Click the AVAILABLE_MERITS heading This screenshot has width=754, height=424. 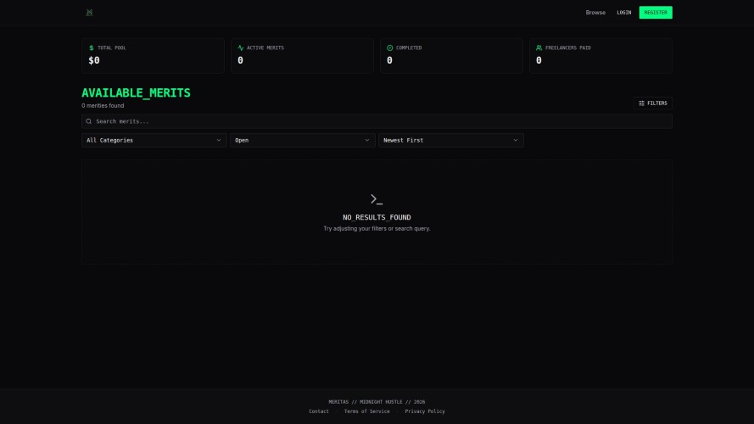pos(136,92)
